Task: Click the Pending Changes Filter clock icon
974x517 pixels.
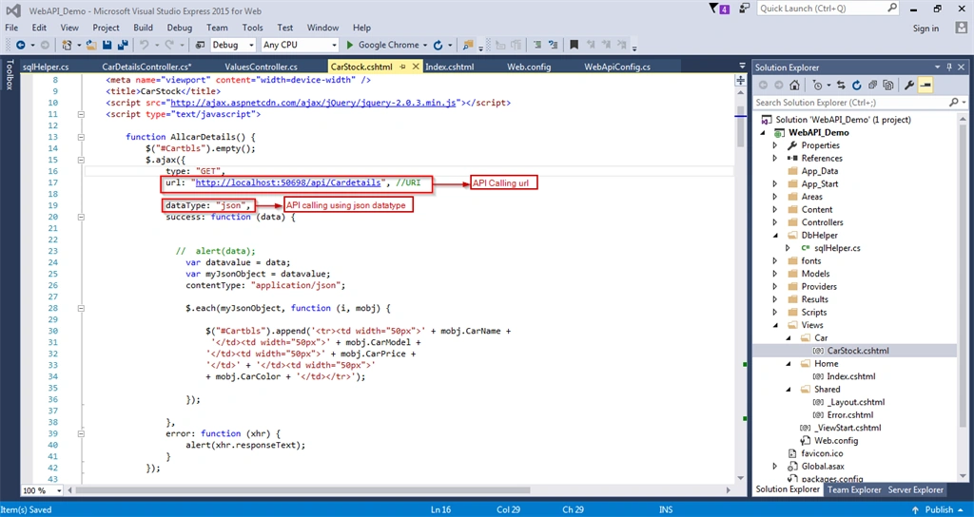Action: tap(817, 85)
